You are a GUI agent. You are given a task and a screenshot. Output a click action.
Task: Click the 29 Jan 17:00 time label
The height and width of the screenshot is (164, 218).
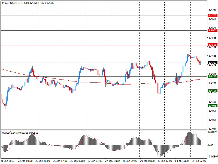[x=165, y=161]
